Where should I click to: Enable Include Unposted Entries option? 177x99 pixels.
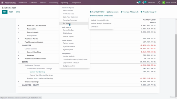click(100, 20)
